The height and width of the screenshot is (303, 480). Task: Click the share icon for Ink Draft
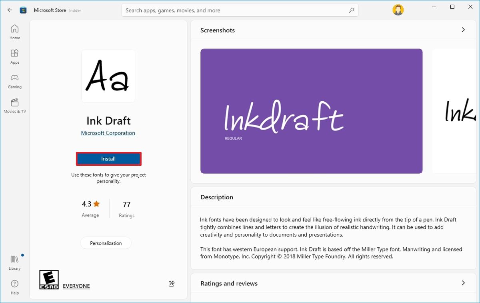coord(172,283)
